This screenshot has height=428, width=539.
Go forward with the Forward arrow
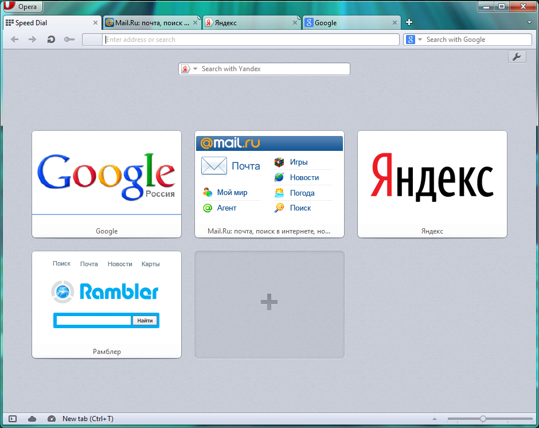pos(32,40)
